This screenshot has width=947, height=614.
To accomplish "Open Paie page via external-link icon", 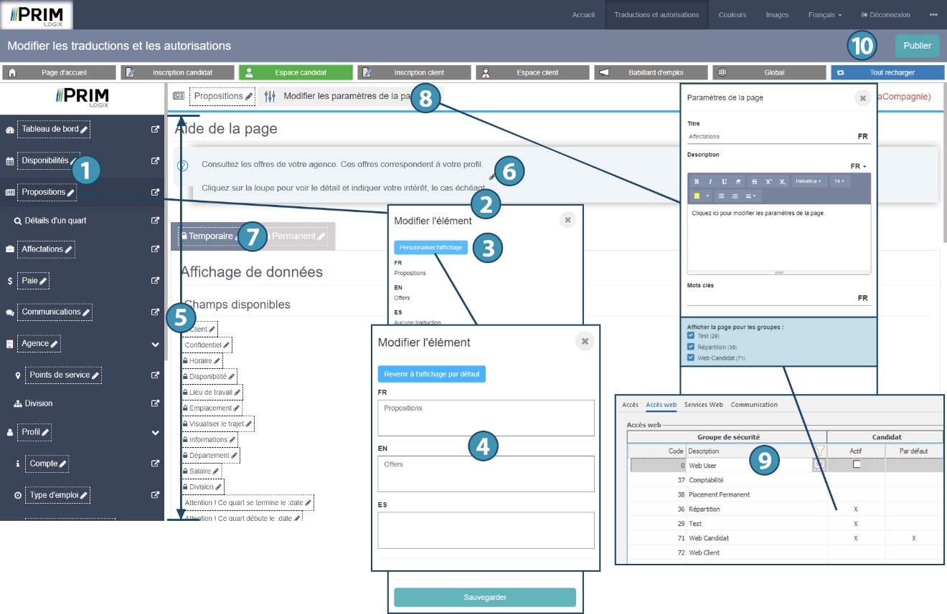I will coord(155,281).
